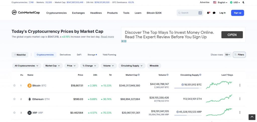Open the Watchlist button
Screen dimensions: 257x122
20,55
